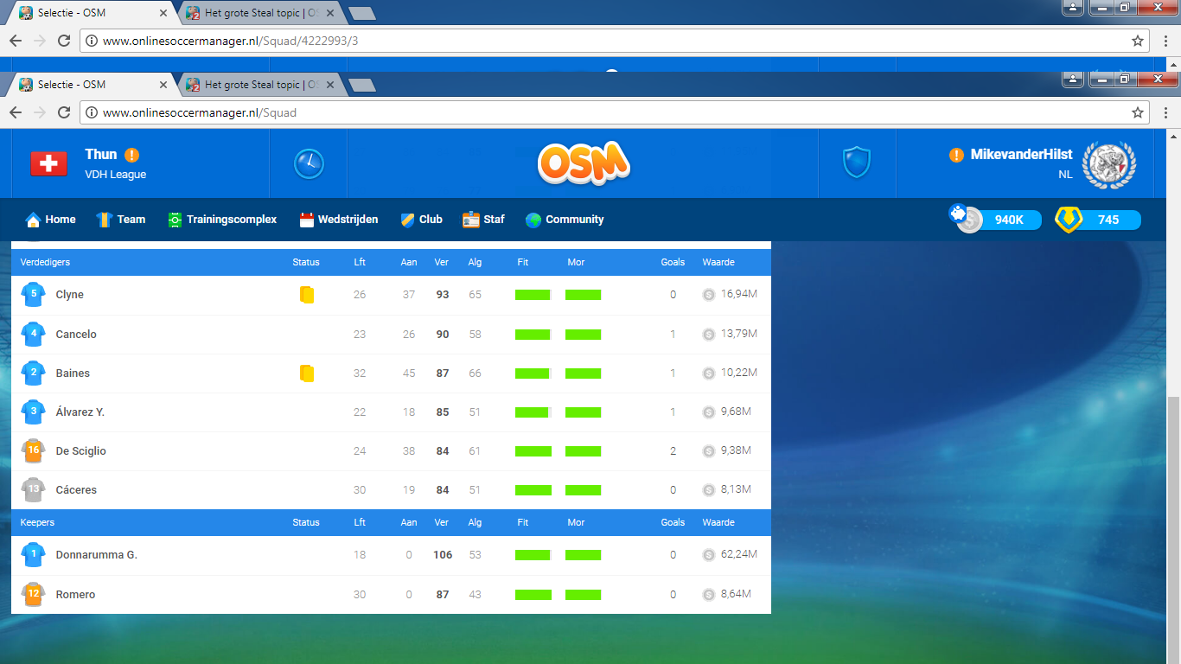Click Álvarez Y.'s number 3 shirt icon
Image resolution: width=1181 pixels, height=664 pixels.
33,412
